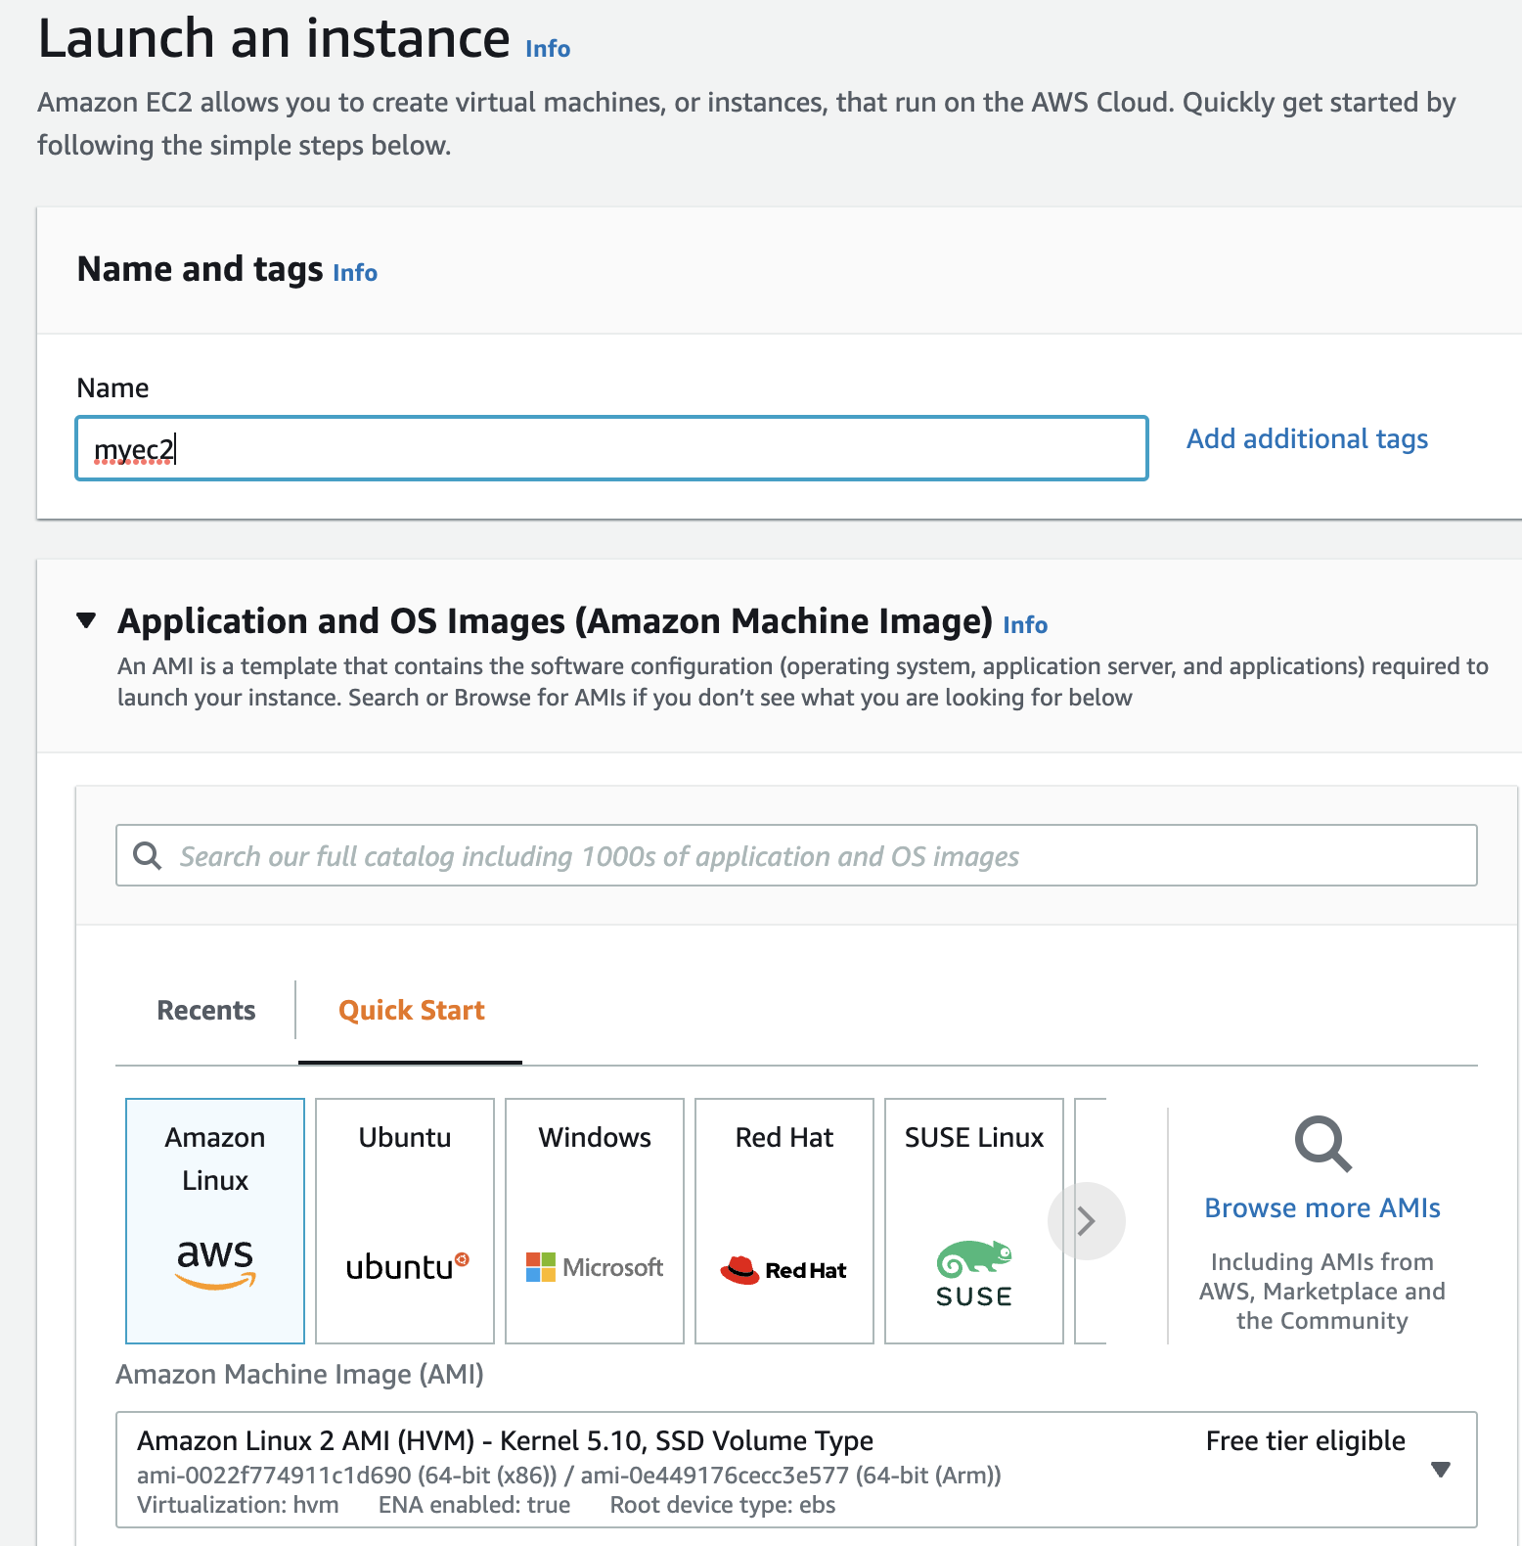Image resolution: width=1522 pixels, height=1546 pixels.
Task: Click the magnifier icon in AMI search box
Action: [148, 855]
